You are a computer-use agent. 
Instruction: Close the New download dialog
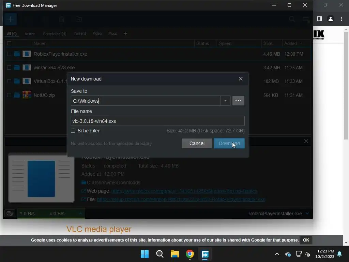241,79
